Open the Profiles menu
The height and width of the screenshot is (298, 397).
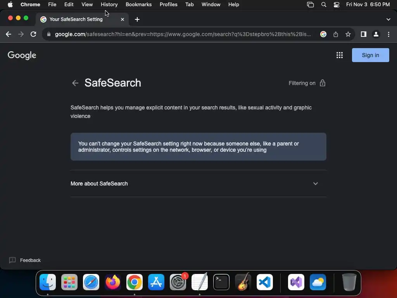click(x=168, y=5)
